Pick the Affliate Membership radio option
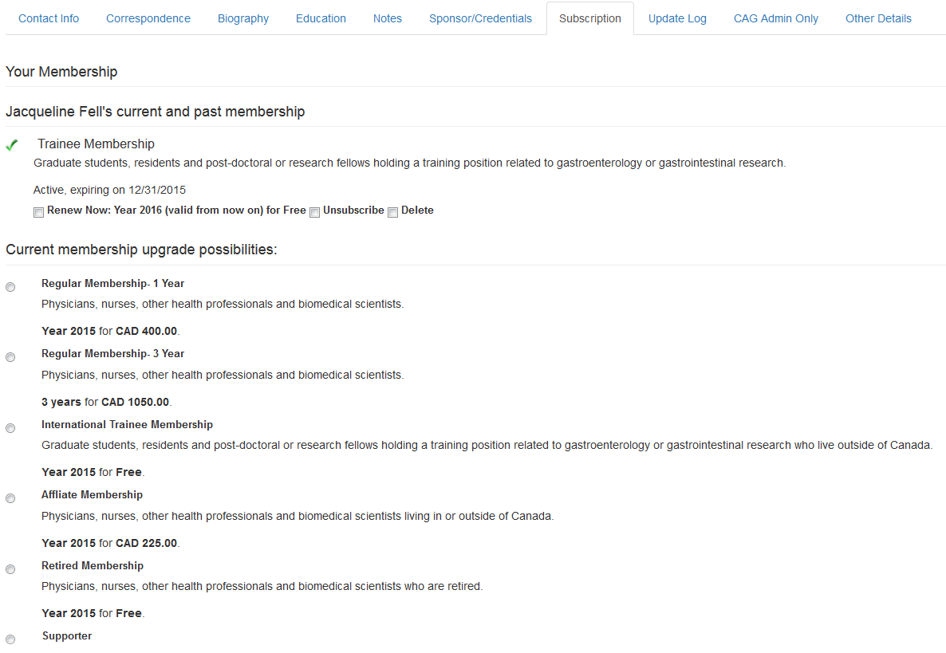This screenshot has width=946, height=653. point(10,498)
